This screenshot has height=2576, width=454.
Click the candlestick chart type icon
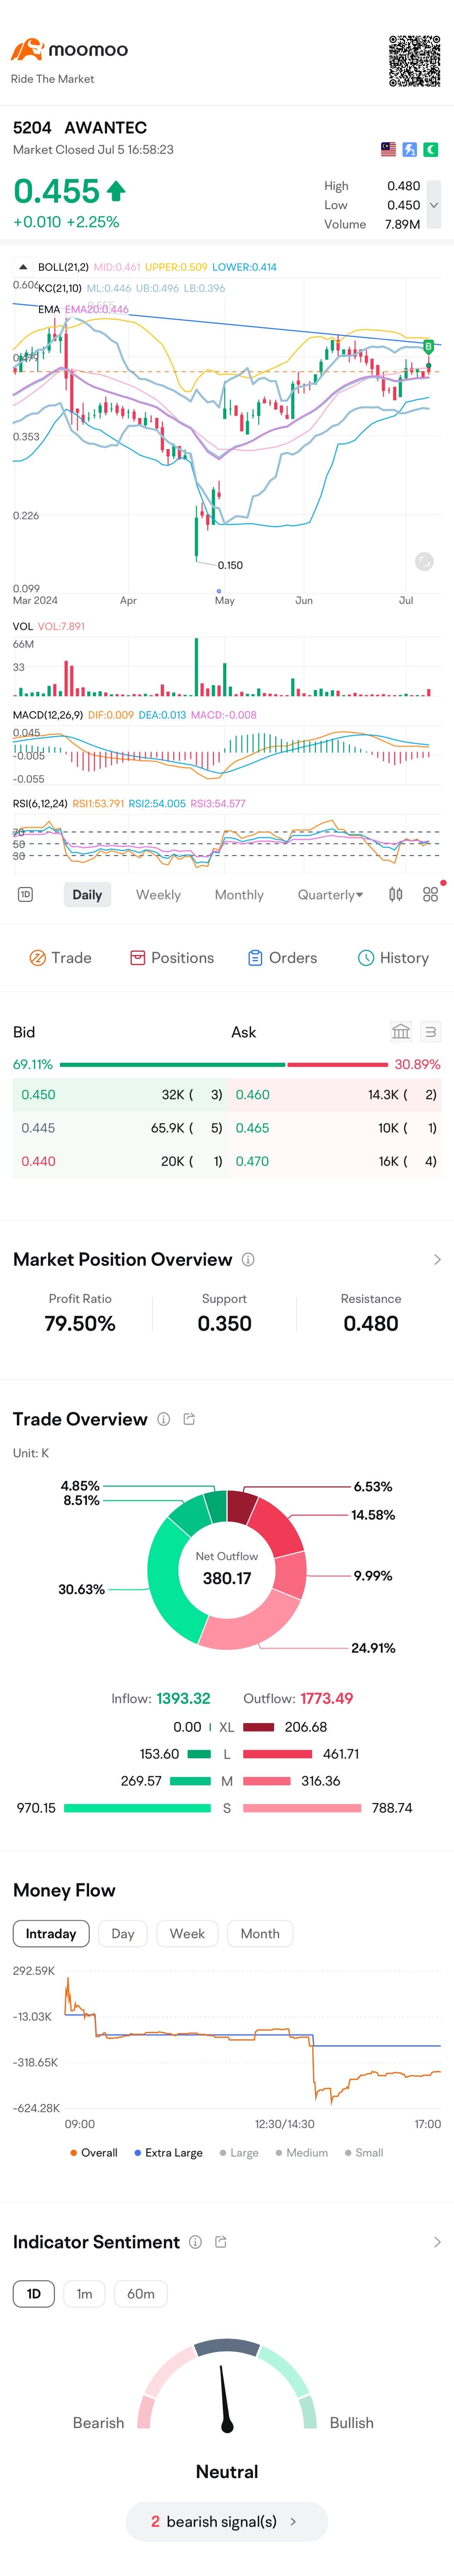[395, 894]
